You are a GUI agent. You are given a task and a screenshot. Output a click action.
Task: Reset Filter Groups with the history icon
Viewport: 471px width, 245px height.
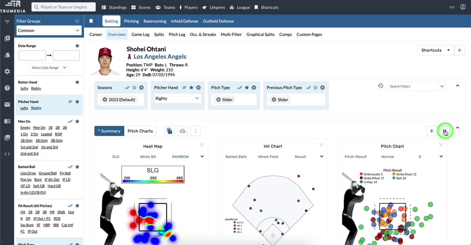(77, 21)
